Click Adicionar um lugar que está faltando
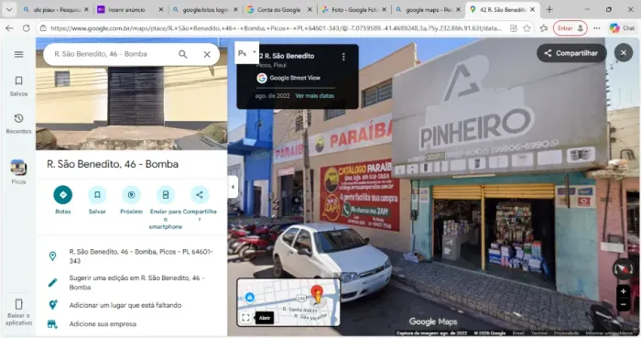The height and width of the screenshot is (338, 641). (x=132, y=305)
